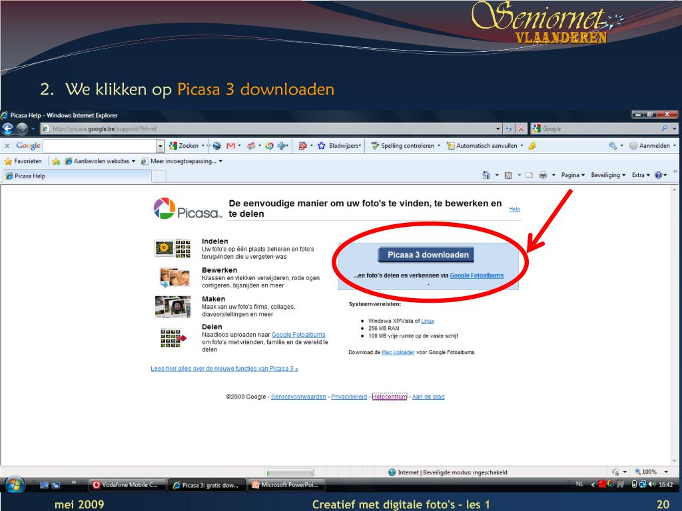Open the Linux link under Systeemvereisten
Viewport: 682px width, 511px height.
(x=428, y=321)
